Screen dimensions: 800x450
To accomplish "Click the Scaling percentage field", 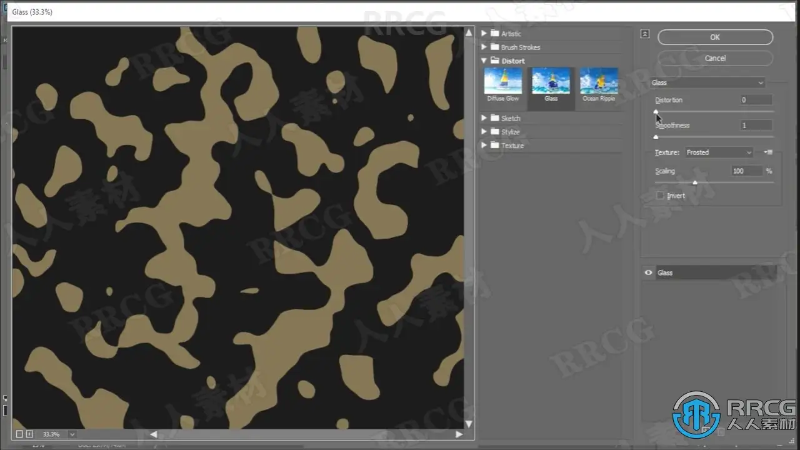I will point(747,171).
